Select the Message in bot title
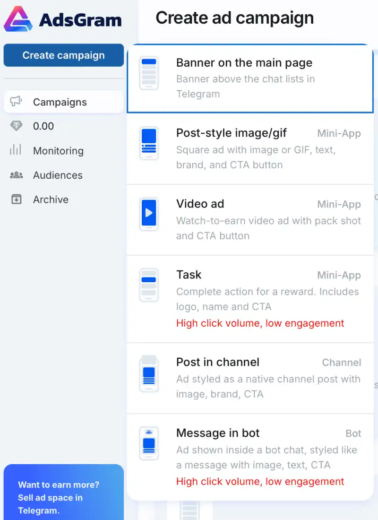Image resolution: width=378 pixels, height=520 pixels. point(218,433)
